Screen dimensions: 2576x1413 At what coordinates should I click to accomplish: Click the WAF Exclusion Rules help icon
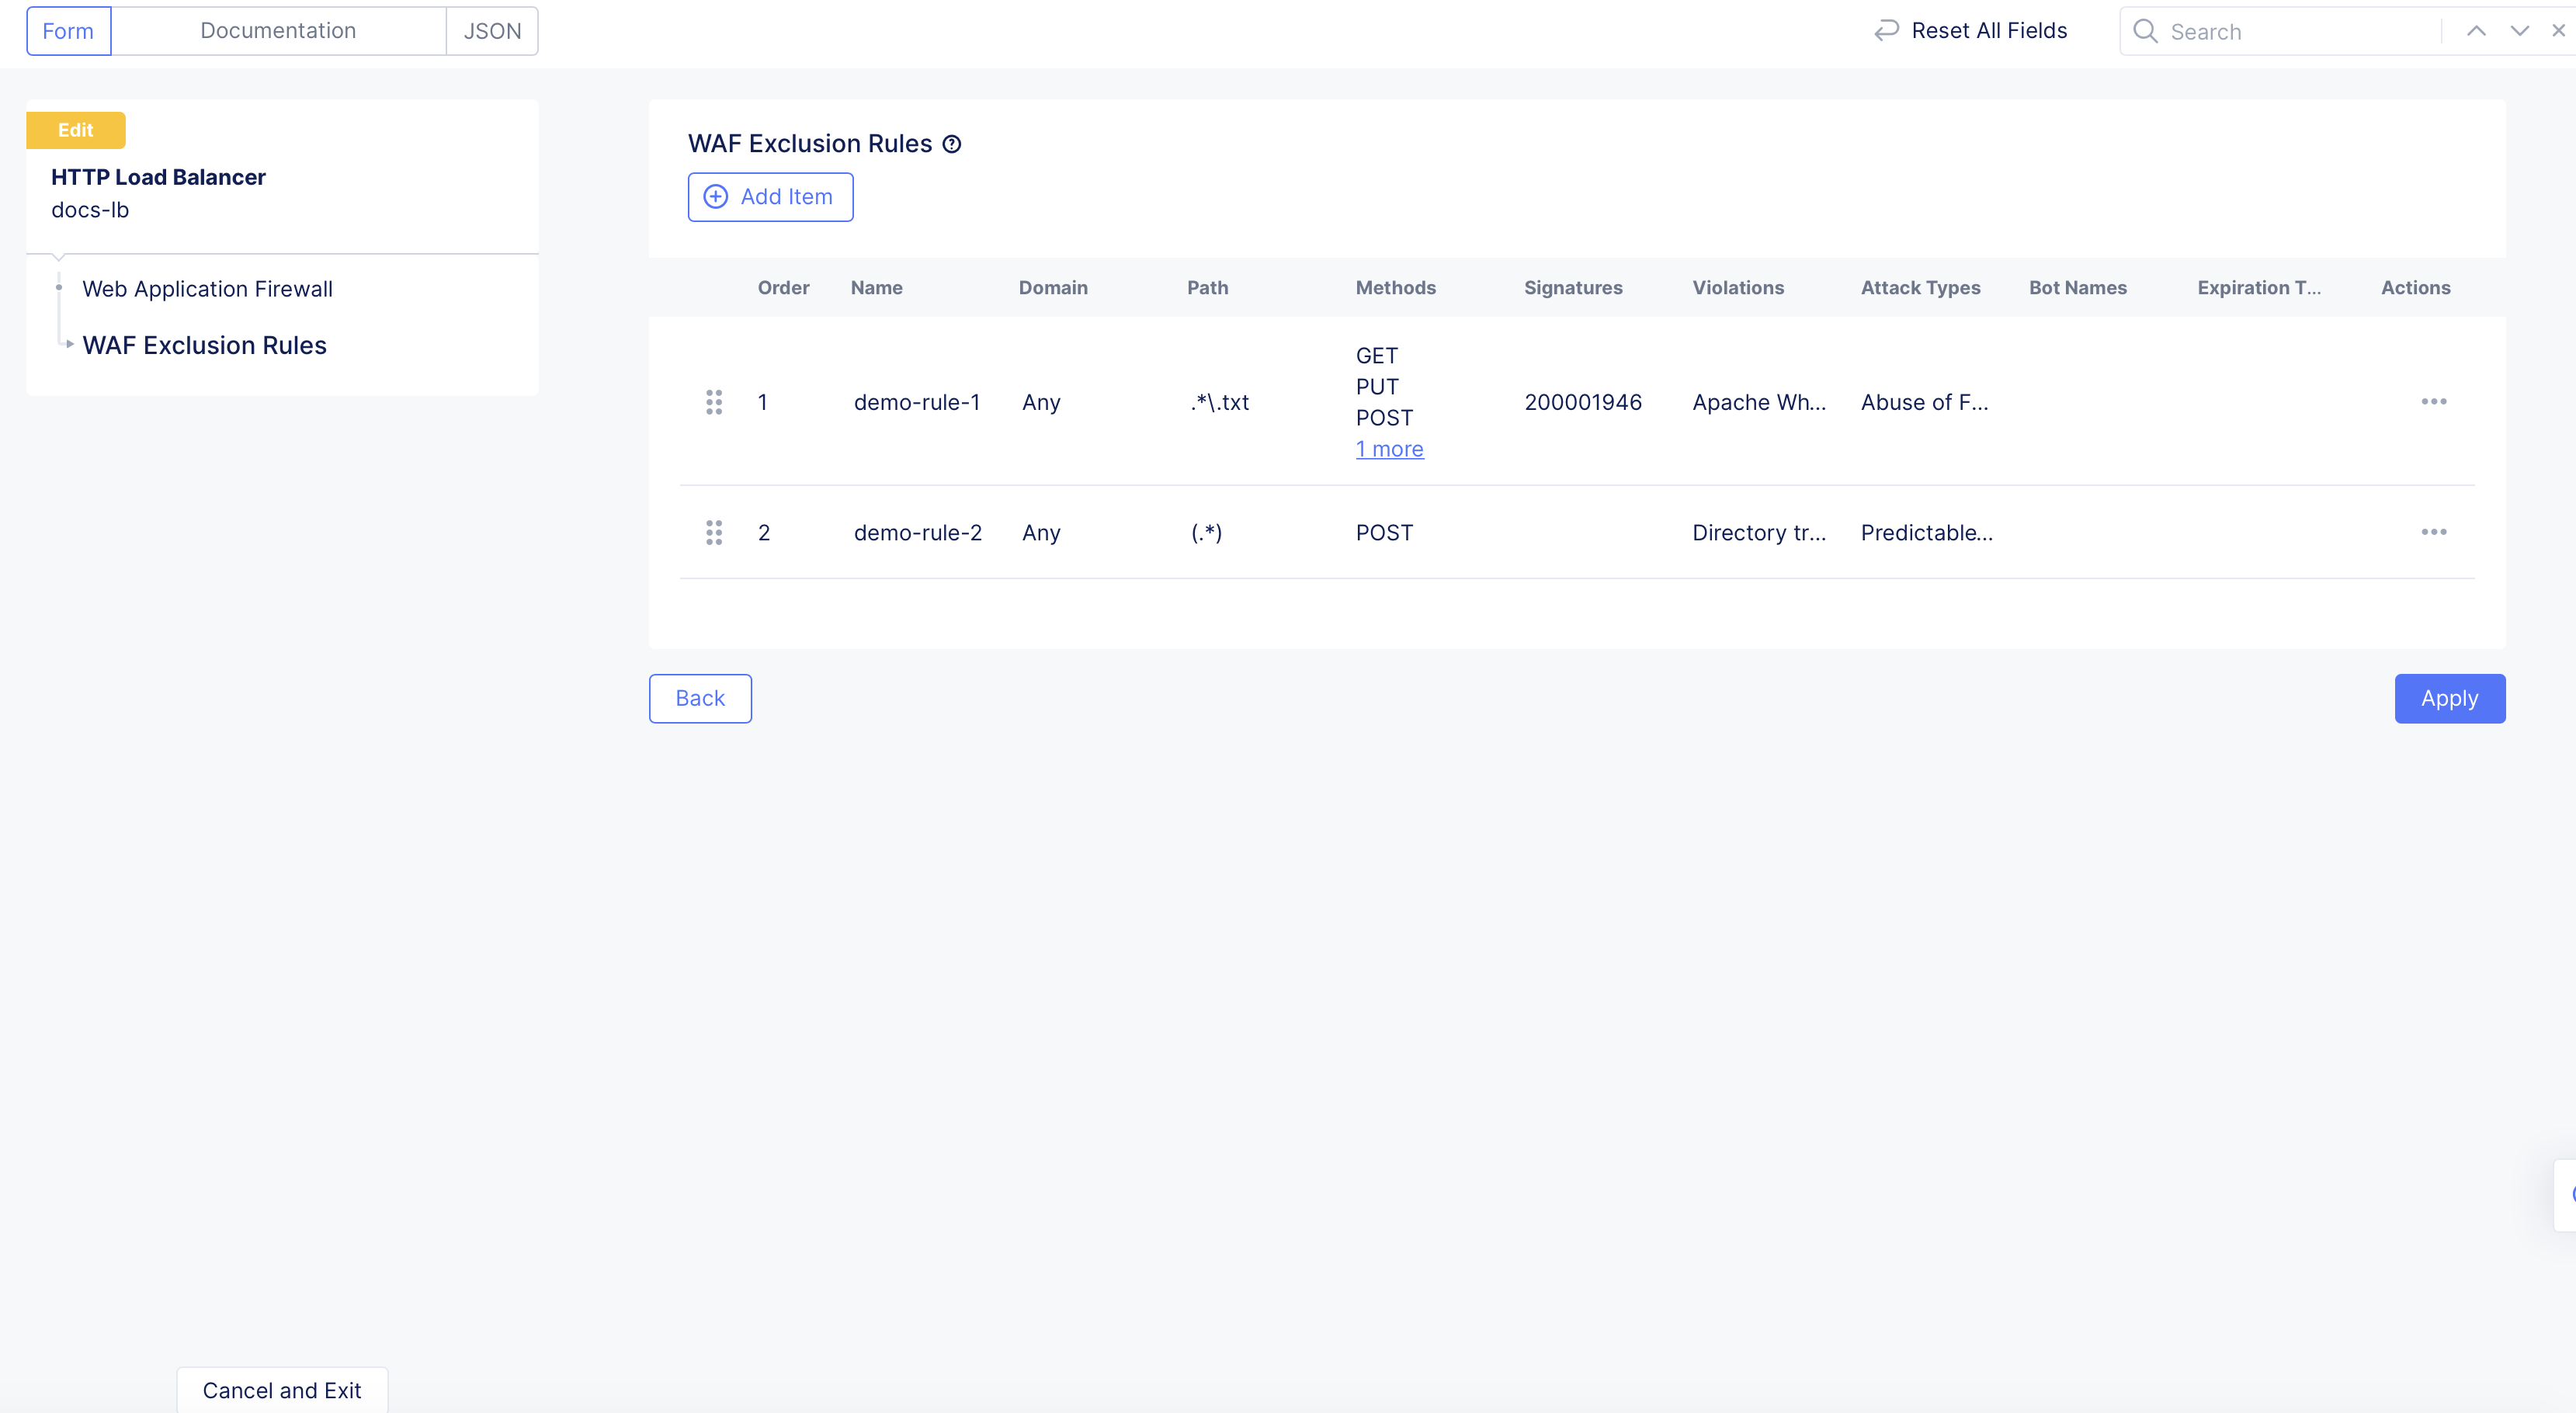point(952,144)
